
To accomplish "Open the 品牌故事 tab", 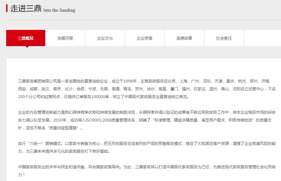I will tap(184, 38).
